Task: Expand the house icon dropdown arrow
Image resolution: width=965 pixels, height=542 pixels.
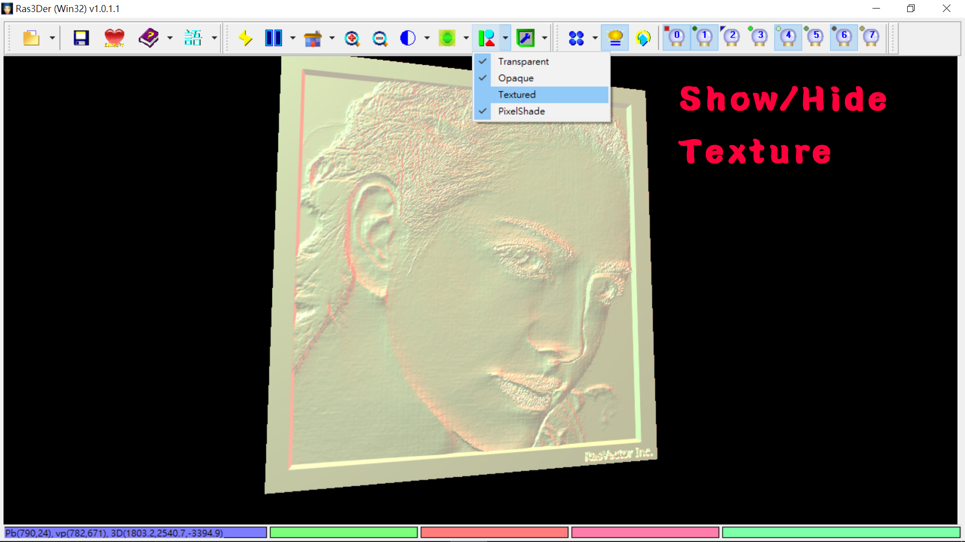Action: [332, 38]
